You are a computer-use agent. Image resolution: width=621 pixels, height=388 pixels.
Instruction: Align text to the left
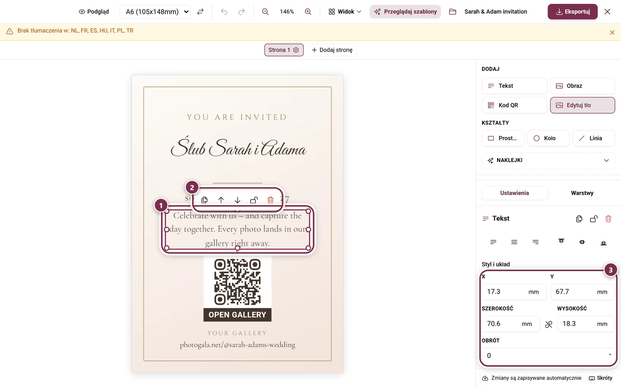point(493,242)
